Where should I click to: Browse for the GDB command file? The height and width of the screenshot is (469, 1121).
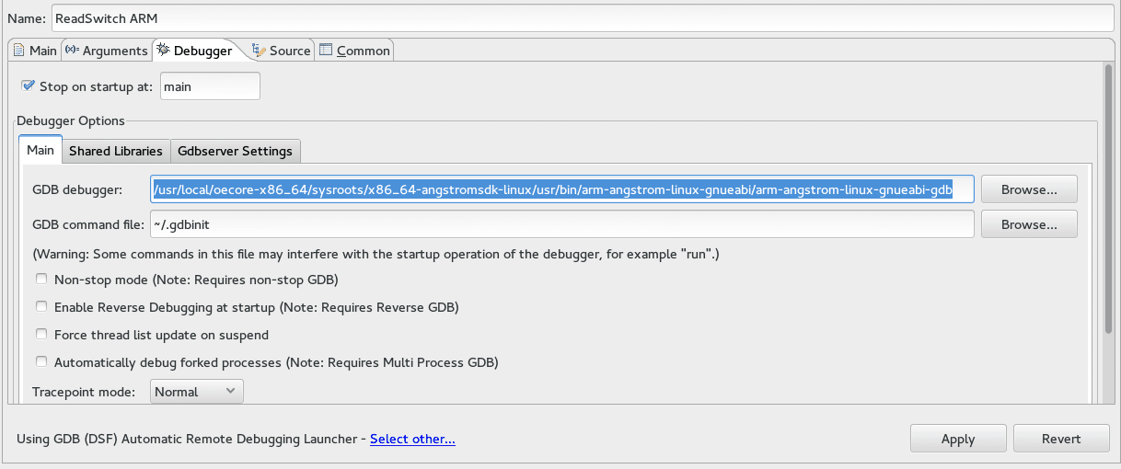1029,224
